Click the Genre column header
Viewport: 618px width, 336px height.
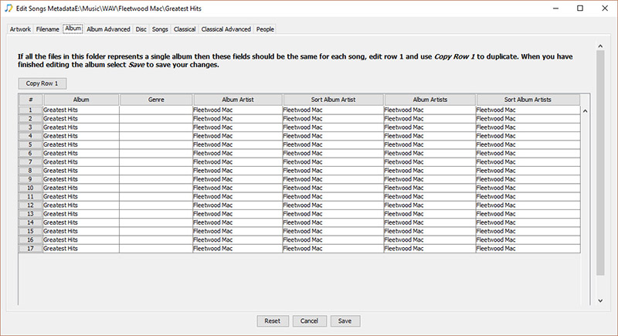click(156, 100)
